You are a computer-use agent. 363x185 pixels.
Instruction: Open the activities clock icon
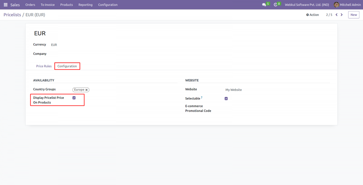click(x=275, y=4)
